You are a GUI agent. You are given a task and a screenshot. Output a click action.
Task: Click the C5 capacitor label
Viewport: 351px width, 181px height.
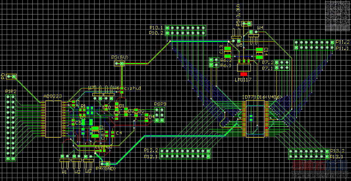[78, 123]
